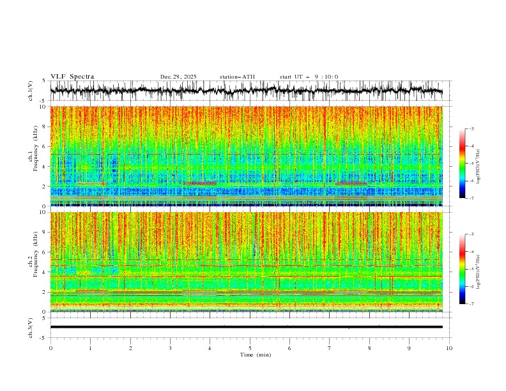
Task: Click the 0 tick label on the time axis
Action: (x=50, y=348)
